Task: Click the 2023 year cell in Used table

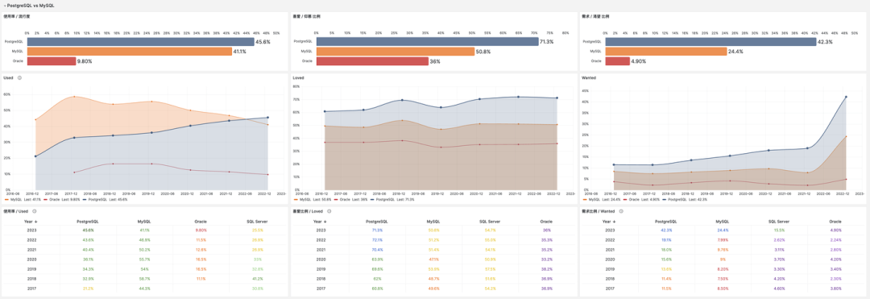Action: pyautogui.click(x=32, y=230)
